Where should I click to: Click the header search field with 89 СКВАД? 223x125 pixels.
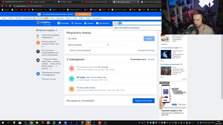coord(137,23)
